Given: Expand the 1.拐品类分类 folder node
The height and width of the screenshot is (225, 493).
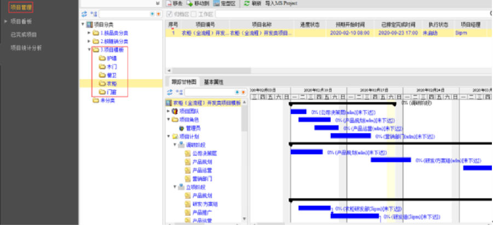Looking at the screenshot, I should (x=90, y=33).
